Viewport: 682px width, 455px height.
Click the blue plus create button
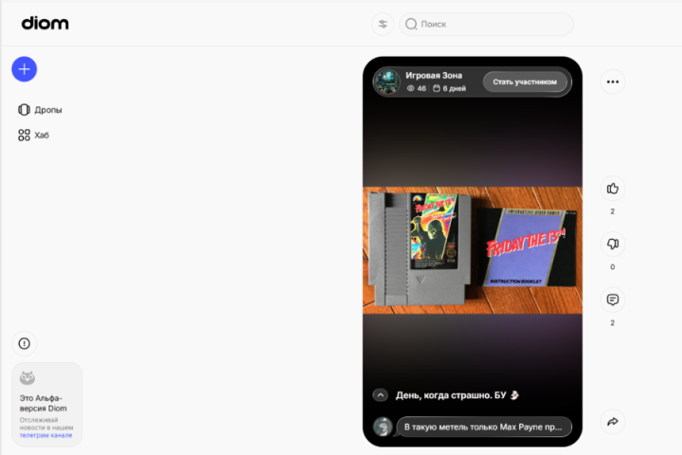[25, 68]
